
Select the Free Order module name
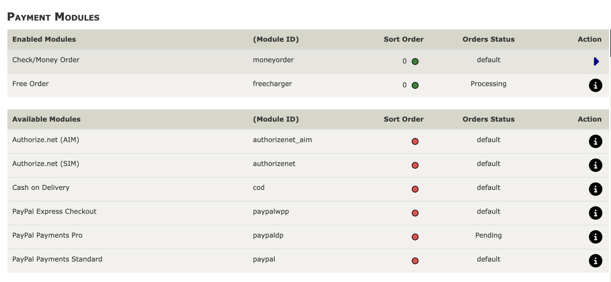click(31, 84)
